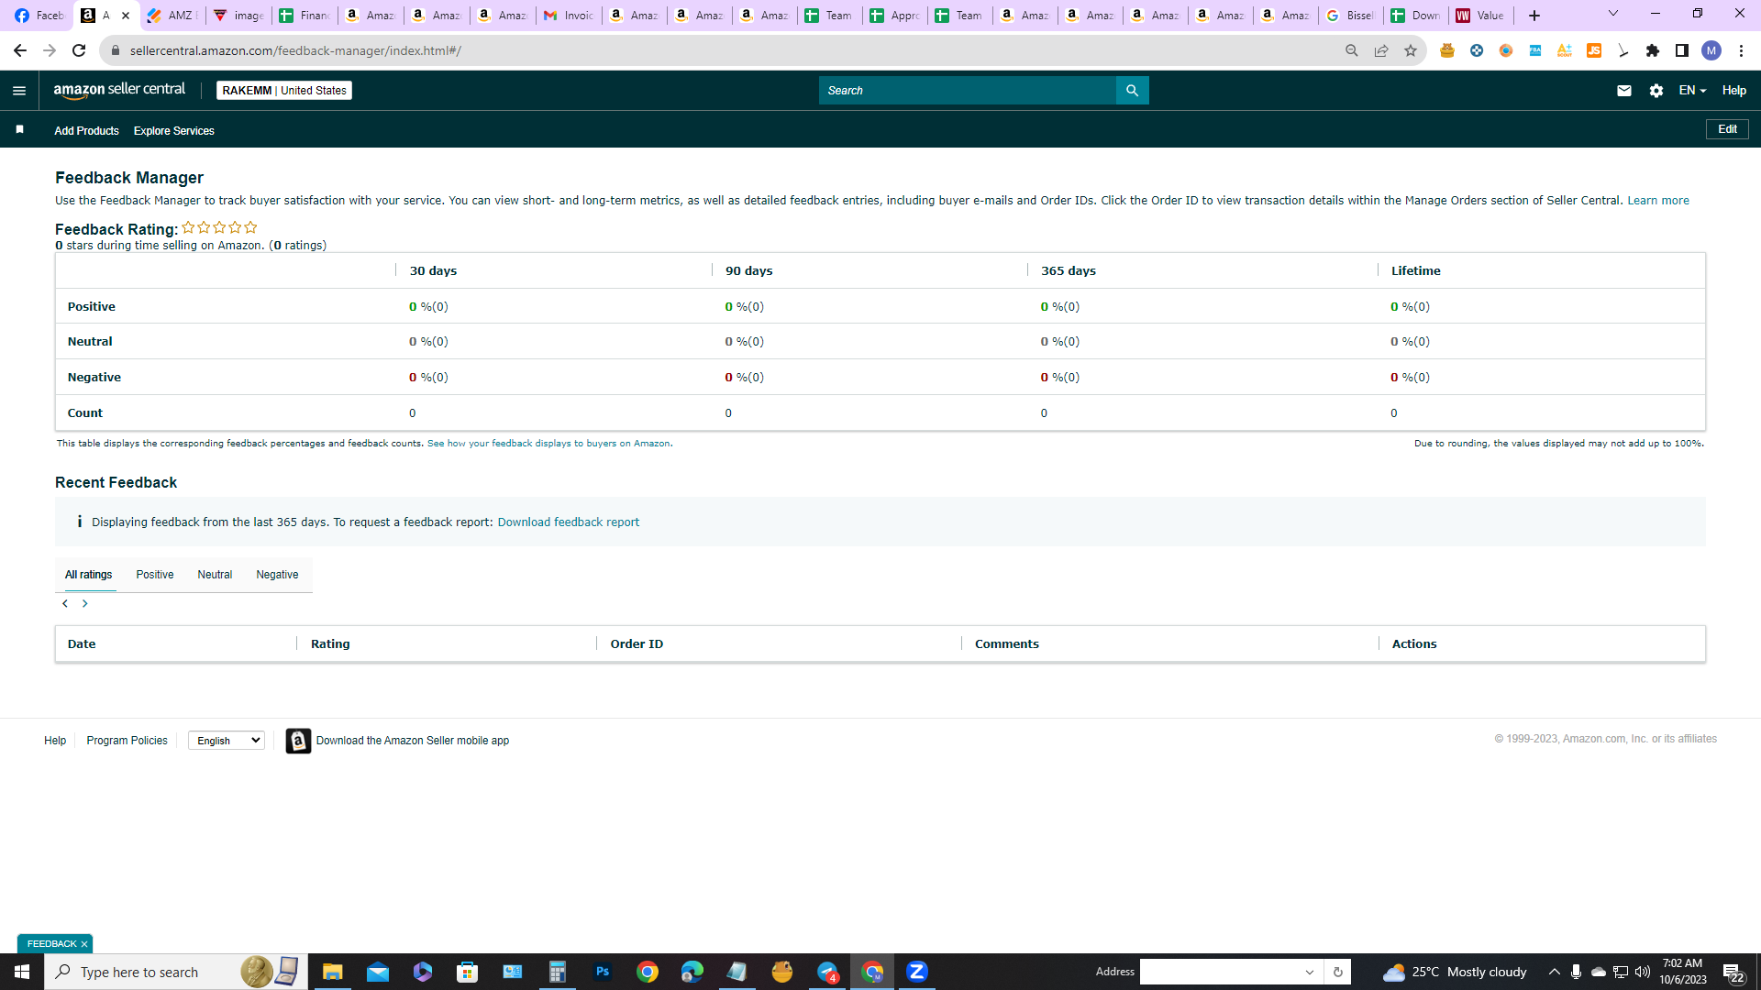The height and width of the screenshot is (990, 1761).
Task: Click the feedback information icon
Action: [80, 522]
